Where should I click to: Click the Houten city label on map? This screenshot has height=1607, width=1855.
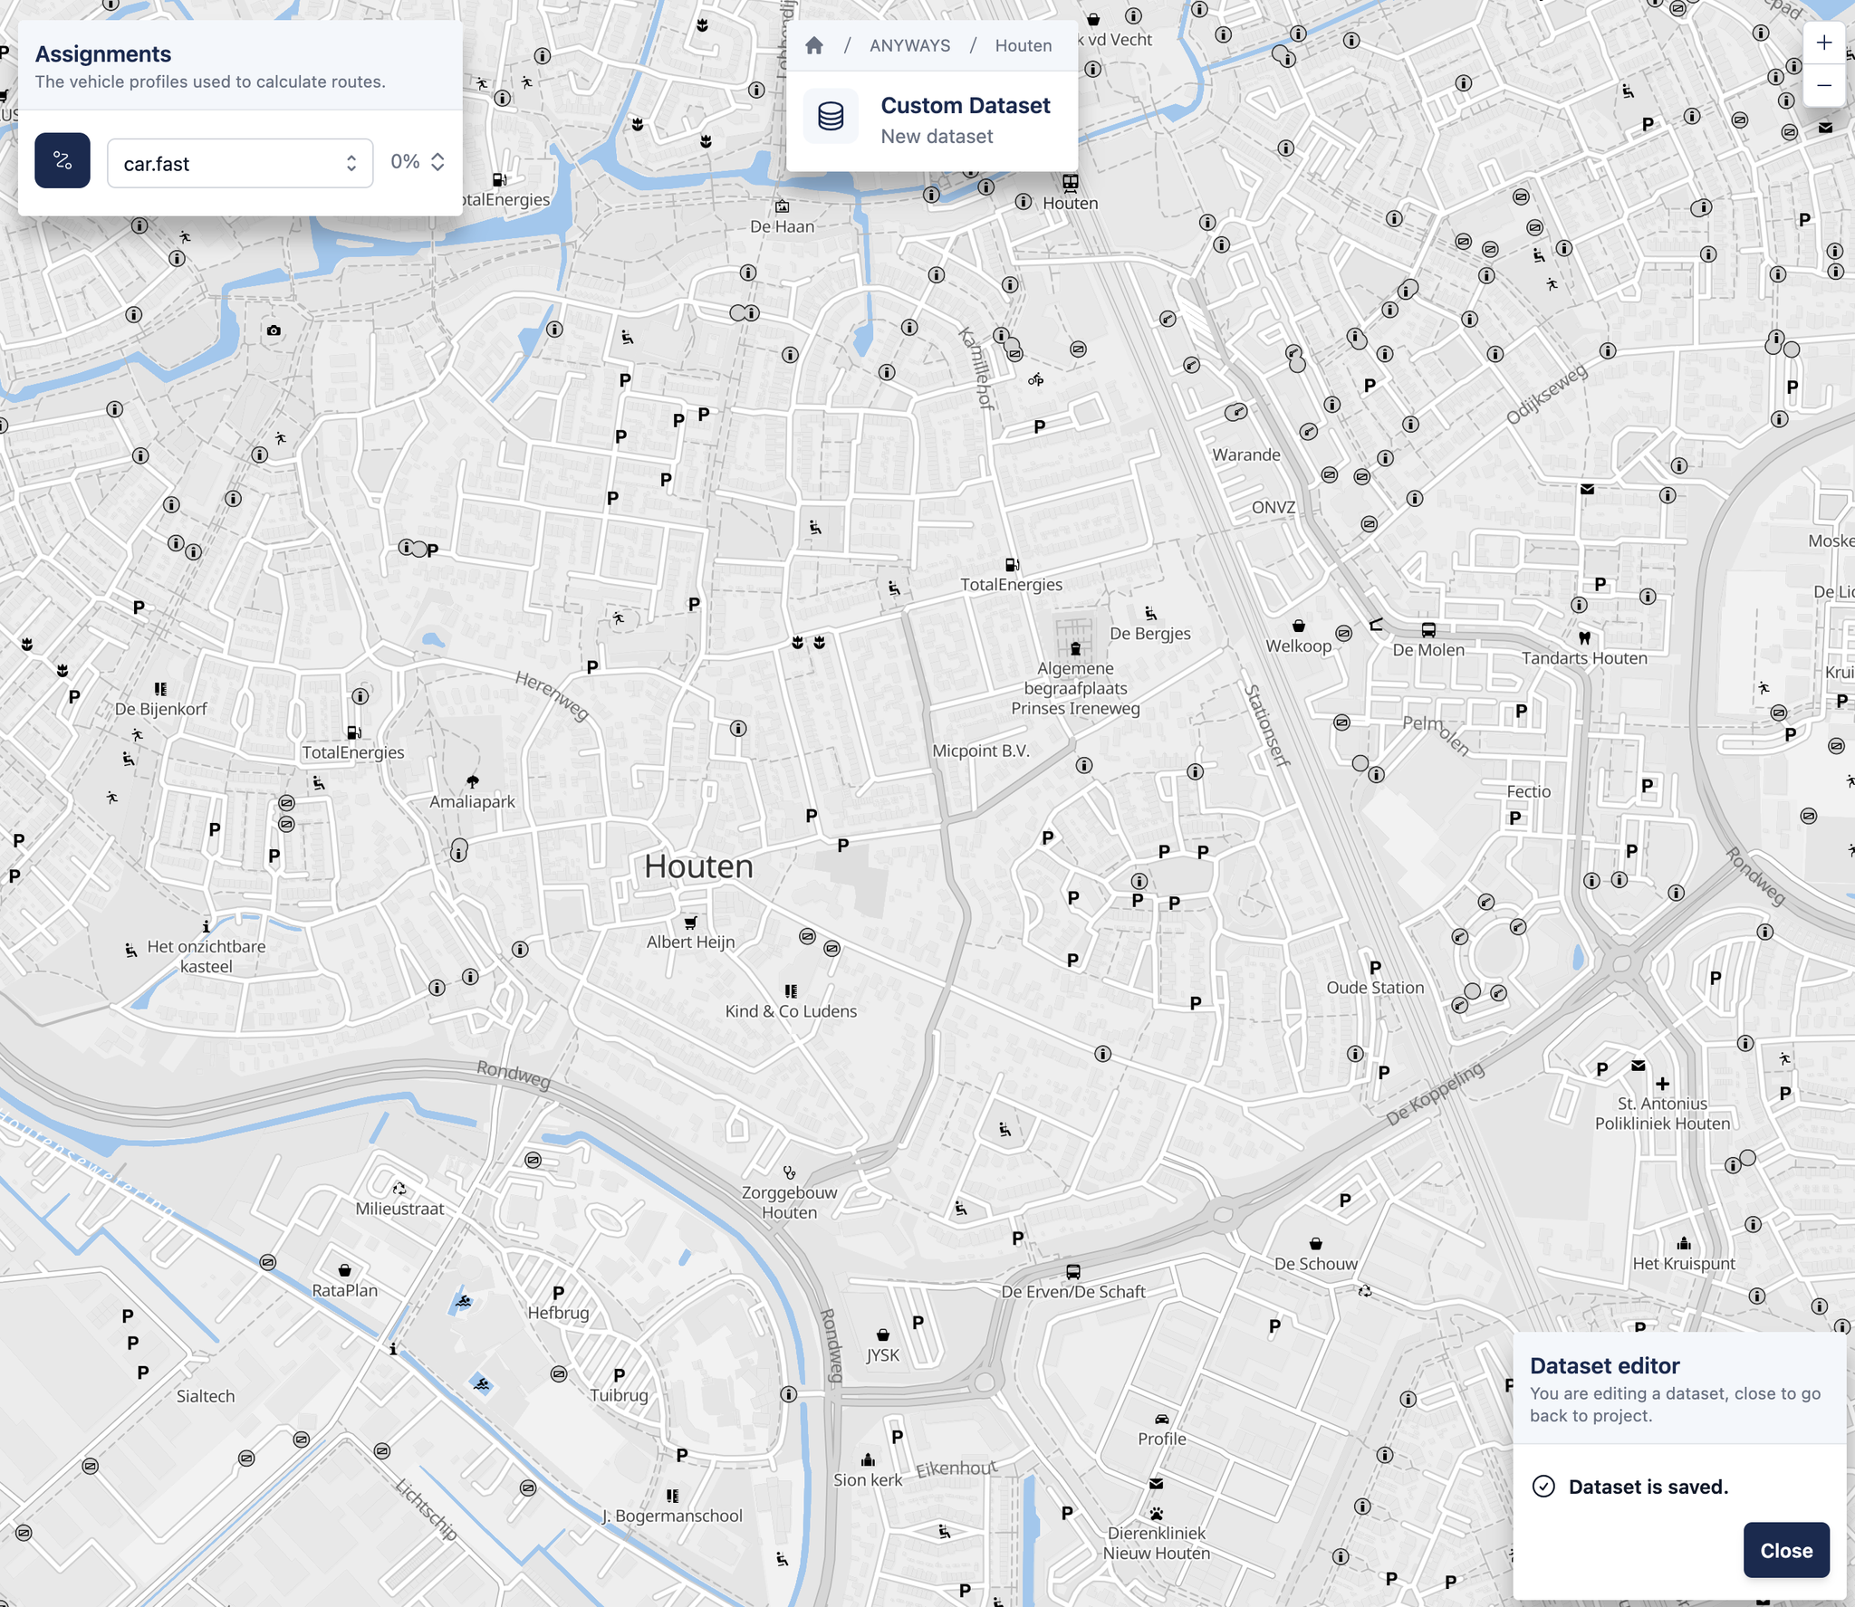point(698,866)
